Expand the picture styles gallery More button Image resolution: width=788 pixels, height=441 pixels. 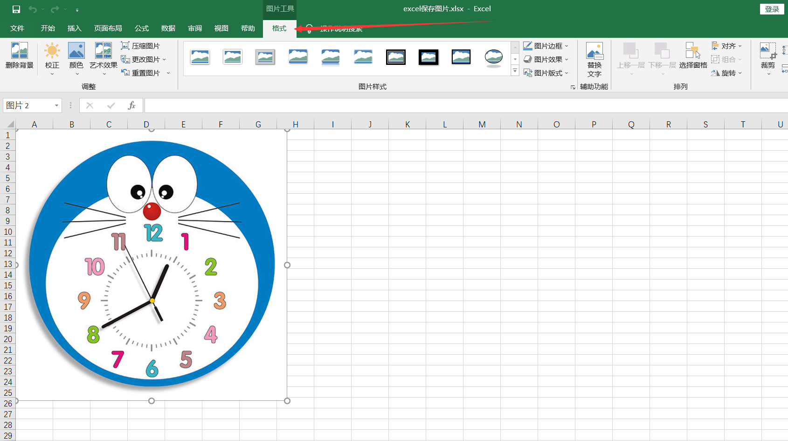click(x=515, y=71)
